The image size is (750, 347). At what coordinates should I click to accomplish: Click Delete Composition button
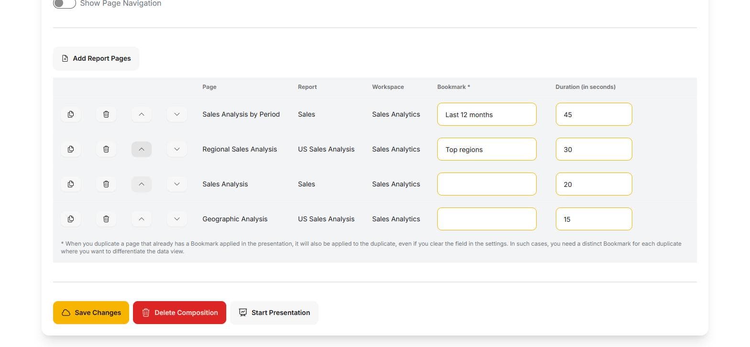click(x=179, y=313)
